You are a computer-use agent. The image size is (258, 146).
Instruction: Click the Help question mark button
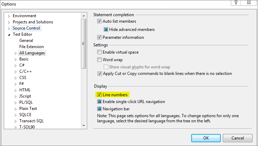(236, 3)
